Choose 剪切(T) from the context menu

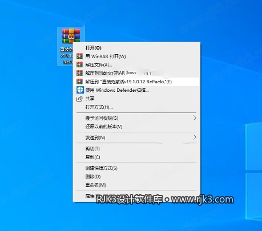[x=136, y=148]
